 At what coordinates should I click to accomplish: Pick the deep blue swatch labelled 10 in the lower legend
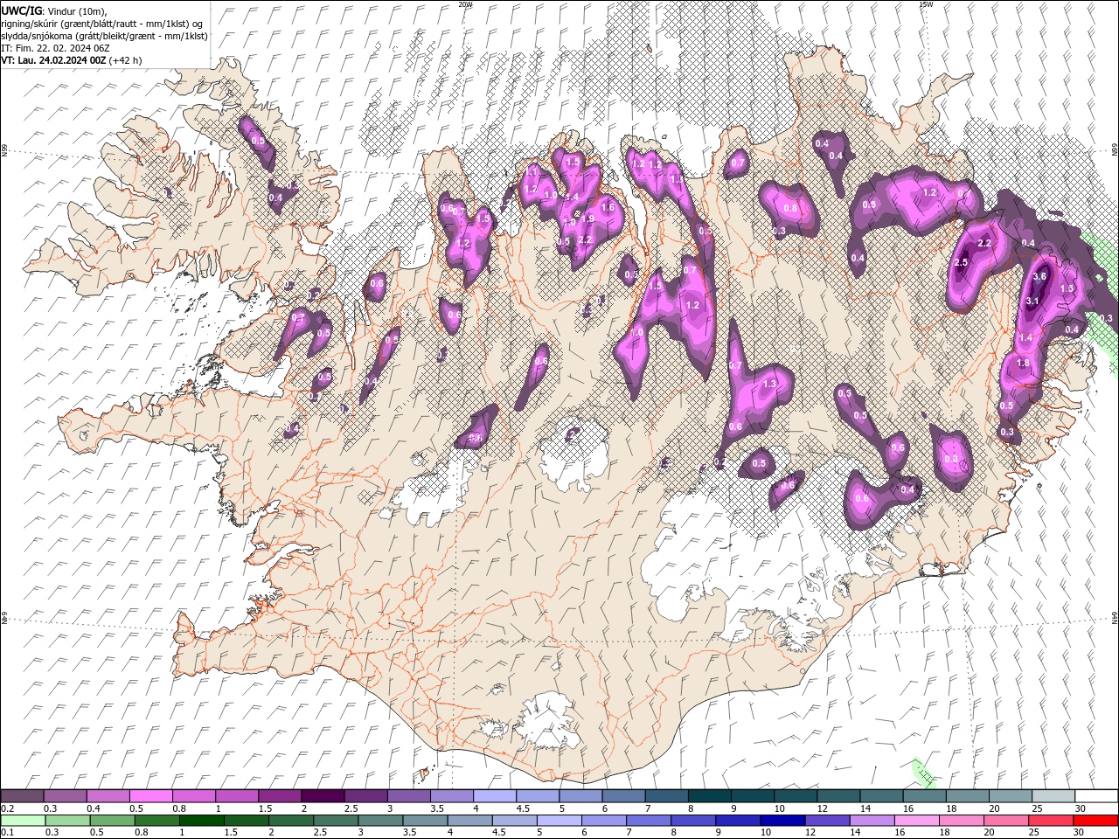point(782,821)
